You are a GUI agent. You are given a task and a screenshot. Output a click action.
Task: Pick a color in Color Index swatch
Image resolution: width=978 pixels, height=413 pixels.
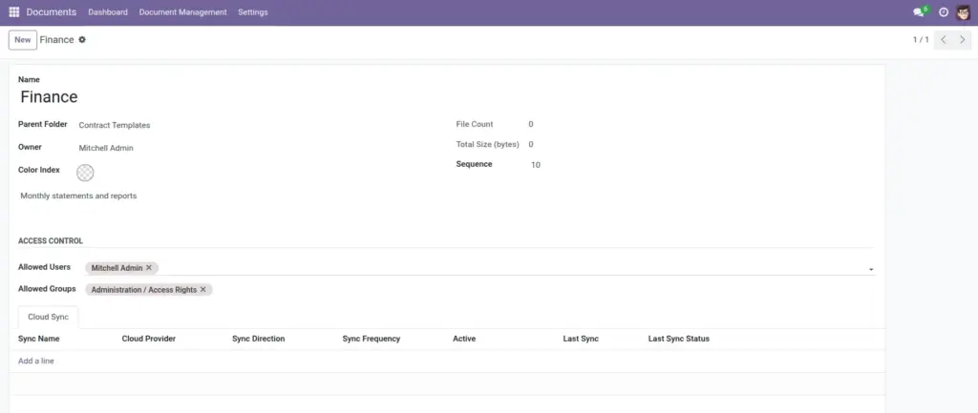click(85, 173)
